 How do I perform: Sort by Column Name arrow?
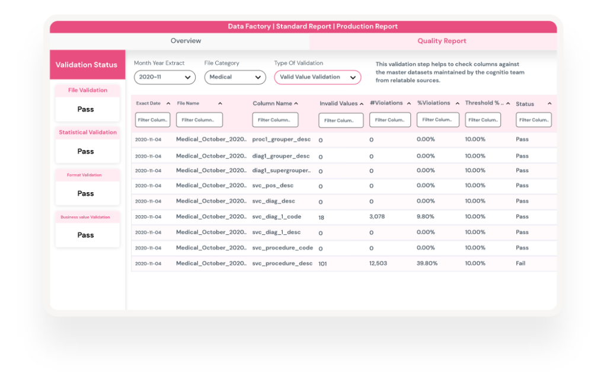coord(296,103)
